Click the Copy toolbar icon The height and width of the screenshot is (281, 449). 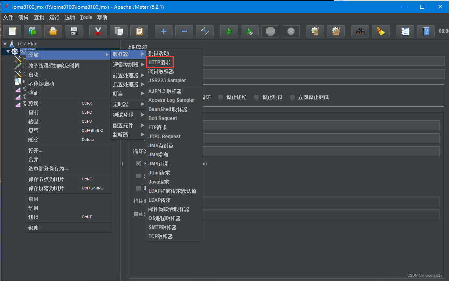[118, 31]
